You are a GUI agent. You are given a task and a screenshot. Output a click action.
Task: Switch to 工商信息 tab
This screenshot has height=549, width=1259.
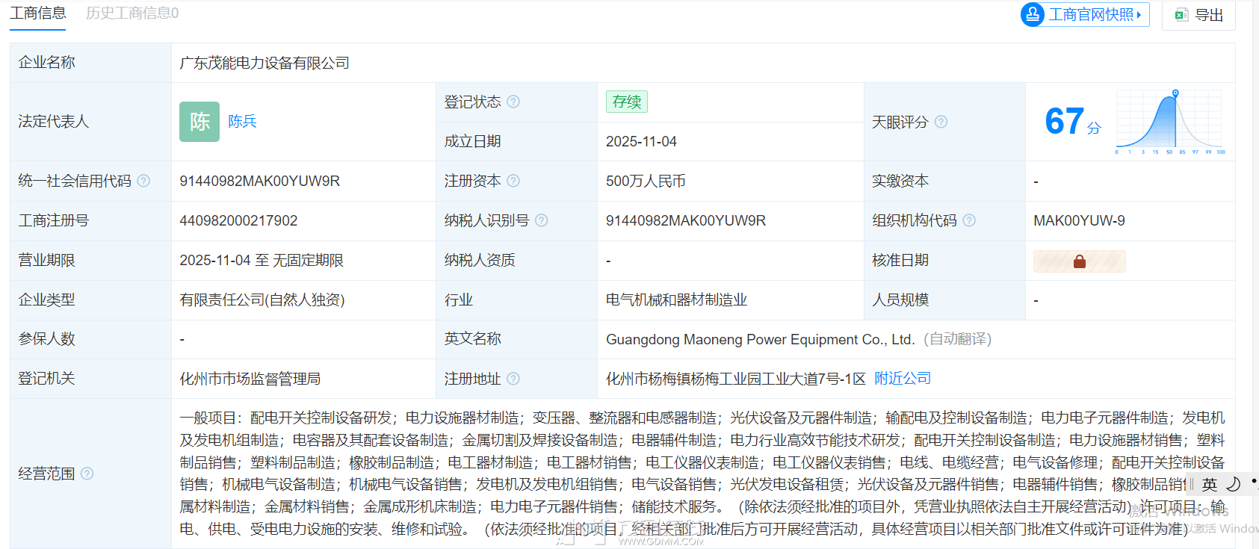click(38, 13)
